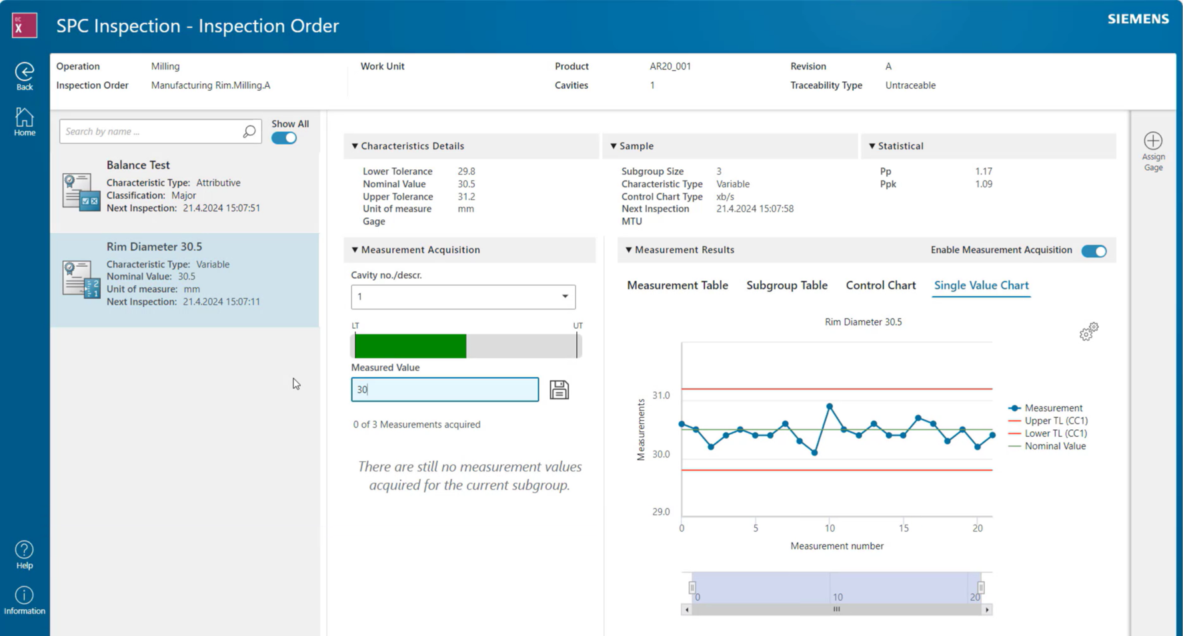
Task: Click the left handle of the chart range slider
Action: 691,587
